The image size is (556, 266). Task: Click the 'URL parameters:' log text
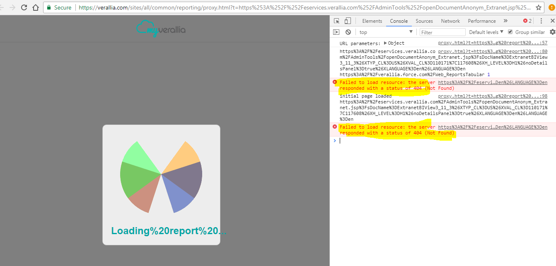pos(360,43)
